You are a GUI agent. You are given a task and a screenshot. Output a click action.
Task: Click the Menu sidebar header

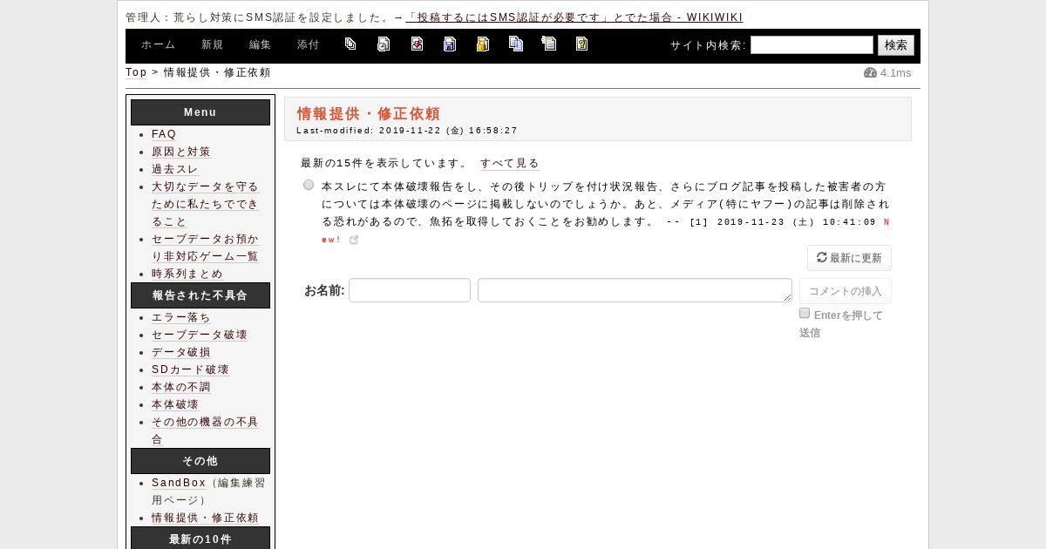click(x=200, y=112)
